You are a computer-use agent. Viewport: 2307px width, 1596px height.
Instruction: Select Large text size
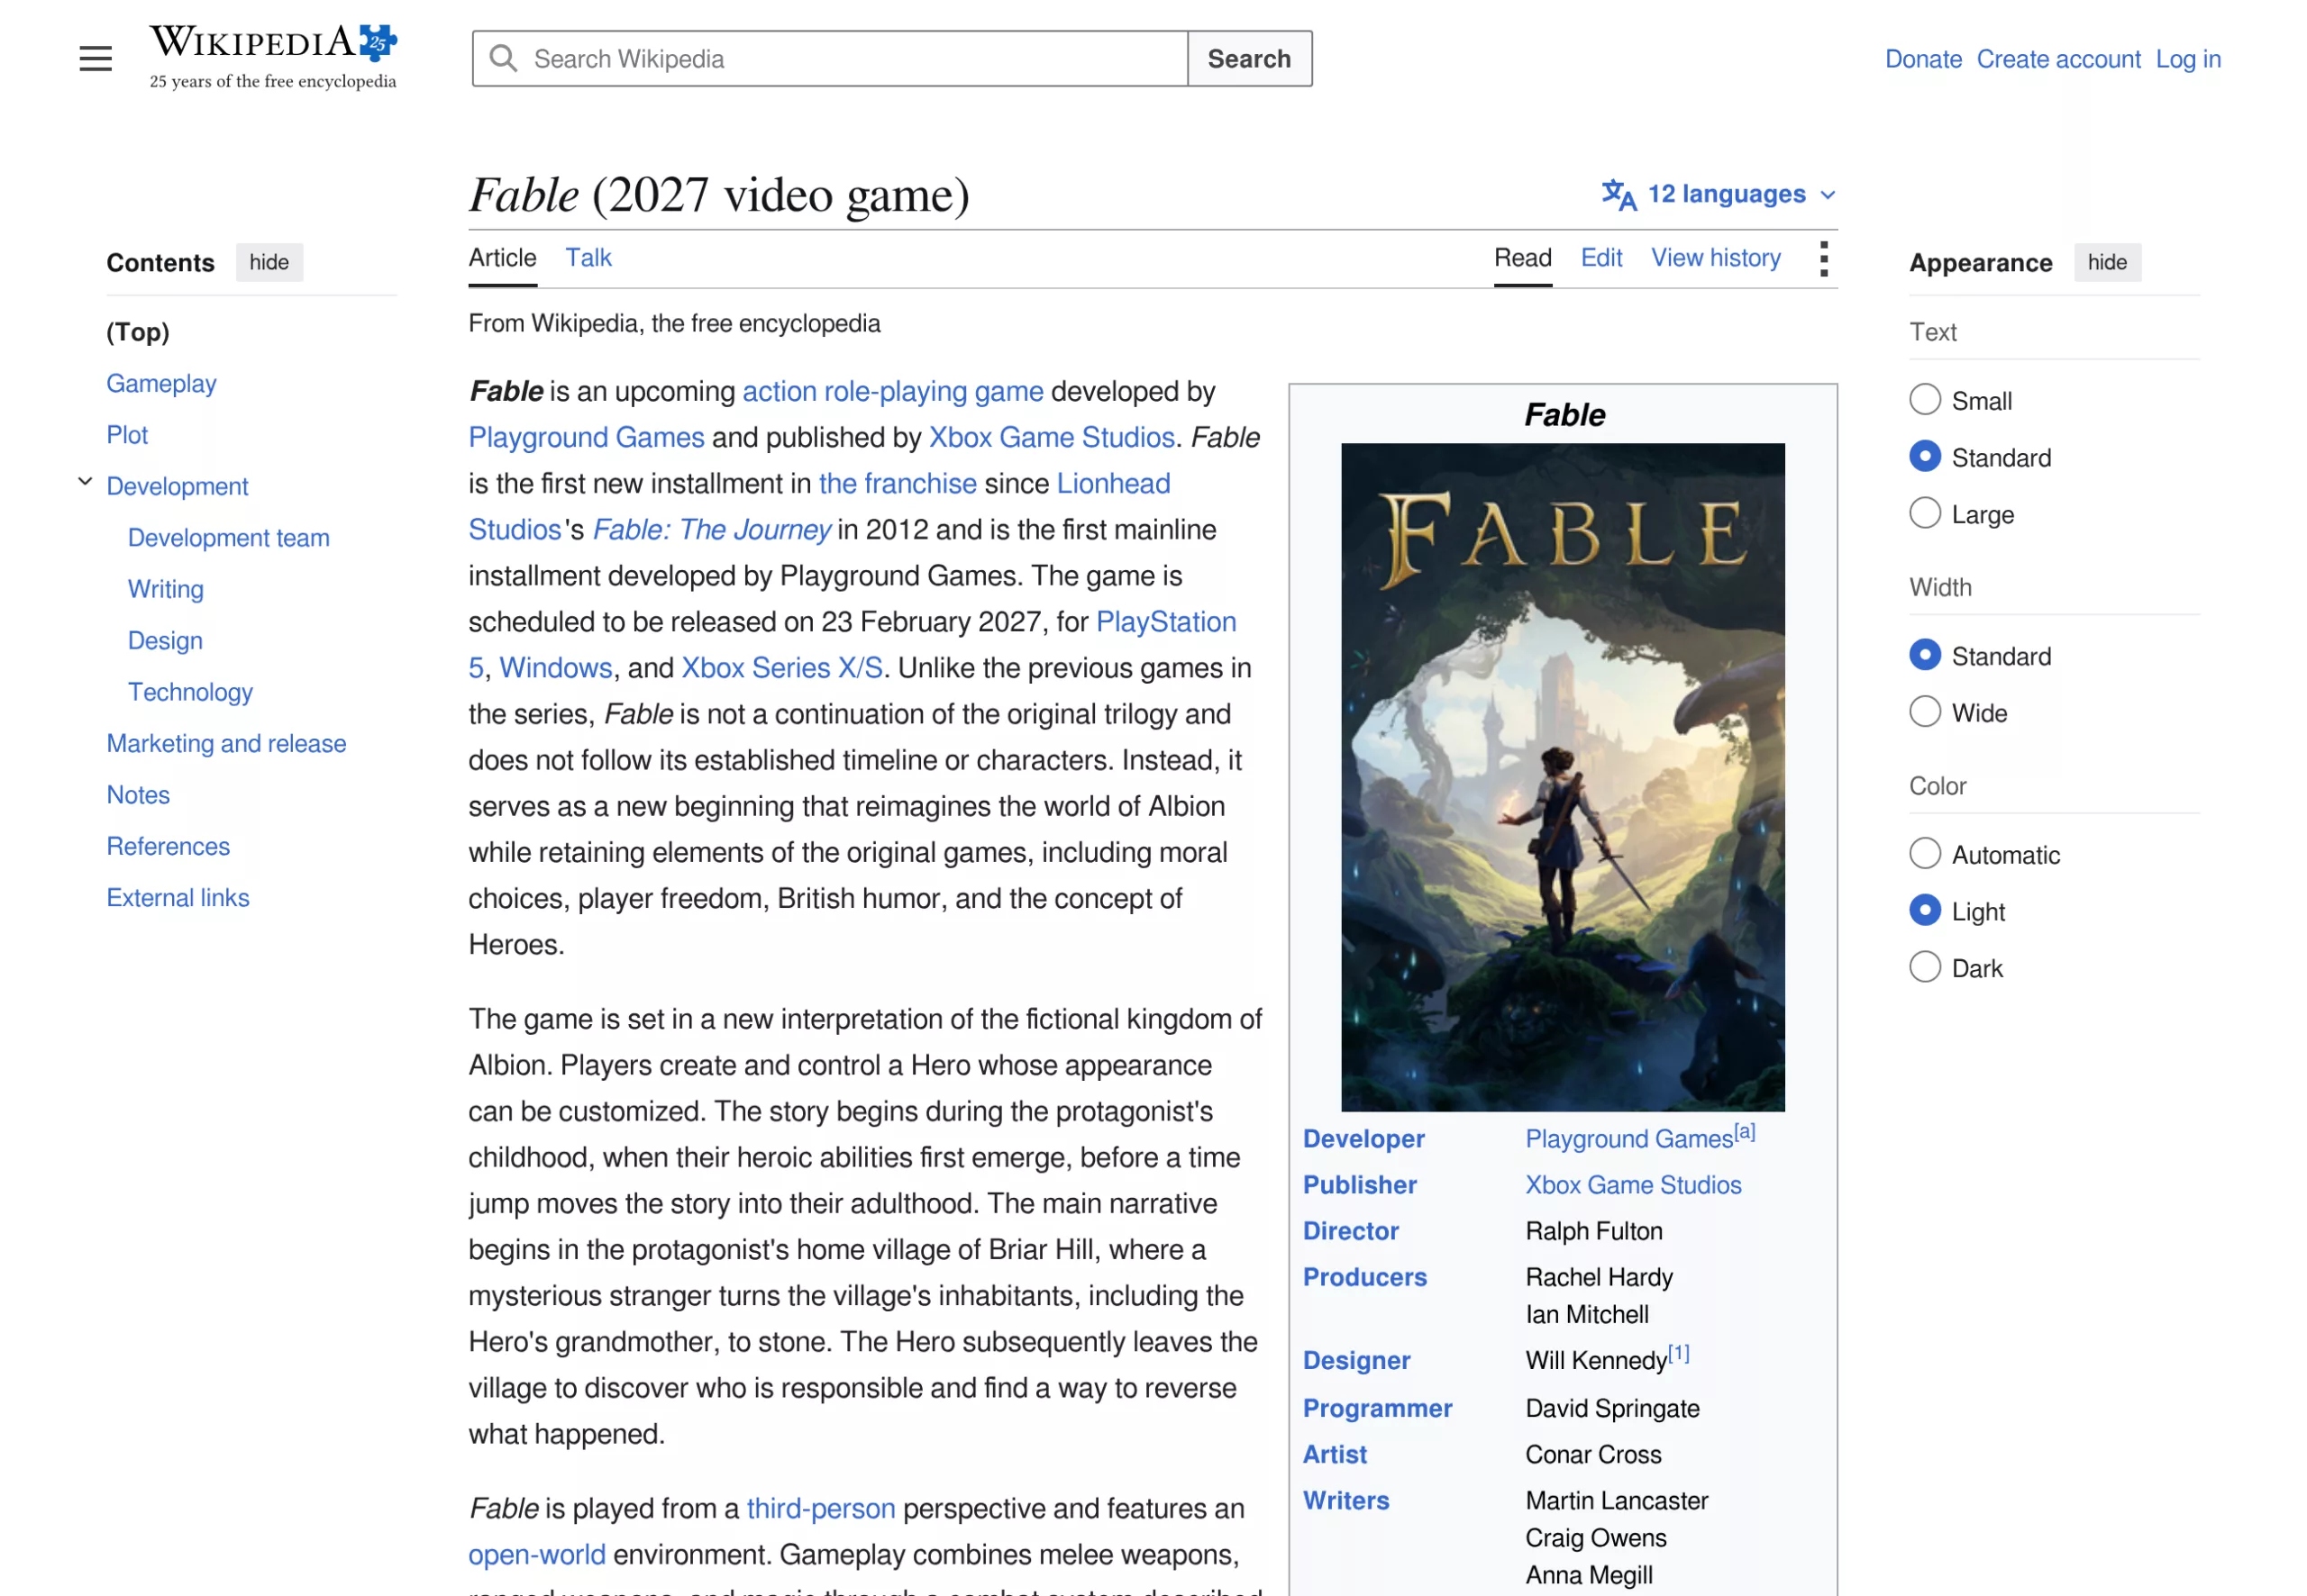pos(1925,514)
